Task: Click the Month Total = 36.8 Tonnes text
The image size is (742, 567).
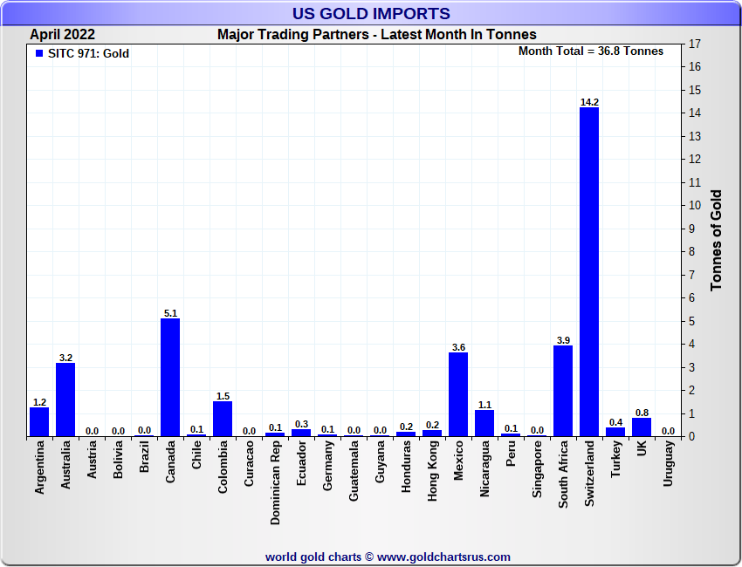Action: pos(591,51)
